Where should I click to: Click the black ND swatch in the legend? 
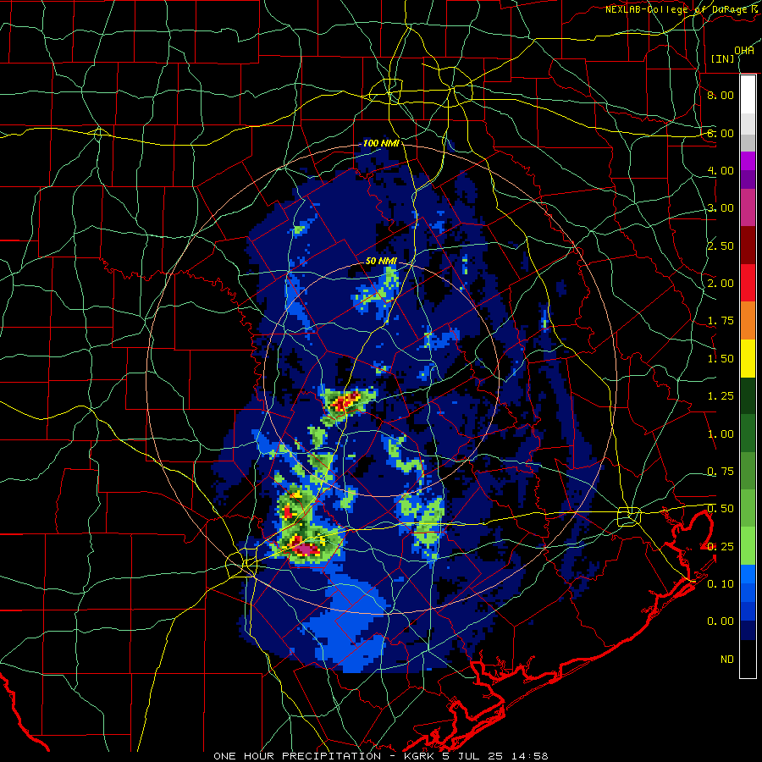click(748, 659)
